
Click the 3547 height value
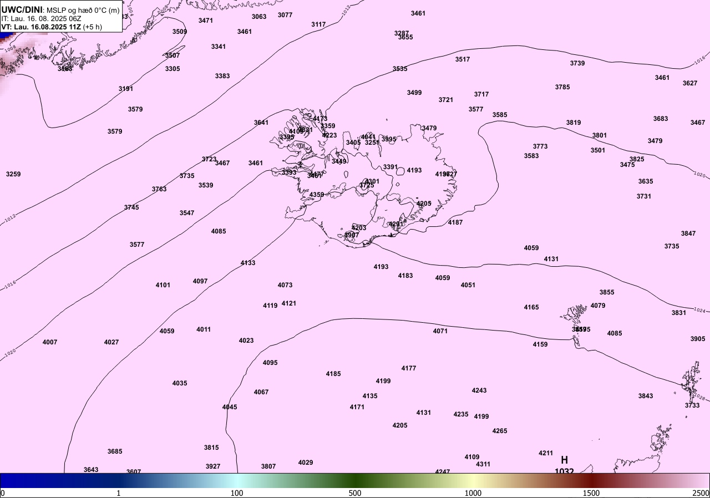187,213
